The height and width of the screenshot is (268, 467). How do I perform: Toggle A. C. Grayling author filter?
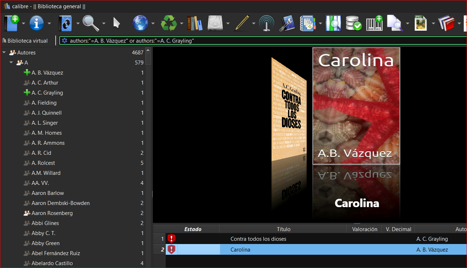point(47,93)
